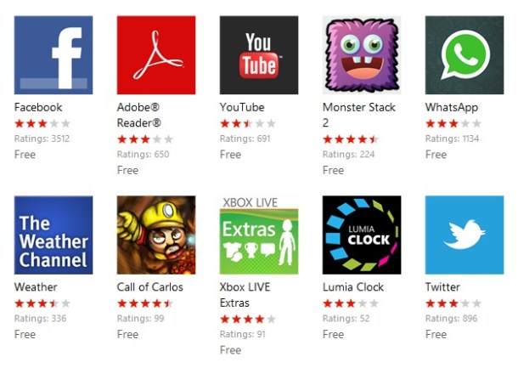Viewport: 518px width, 368px height.
Task: Click Twitter's star rating row
Action: tap(453, 303)
